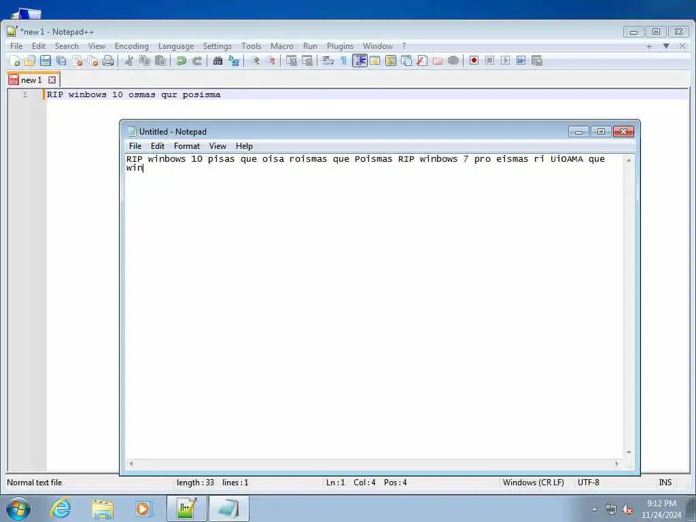Toggle the highlighted Indent Guide button

pos(360,60)
